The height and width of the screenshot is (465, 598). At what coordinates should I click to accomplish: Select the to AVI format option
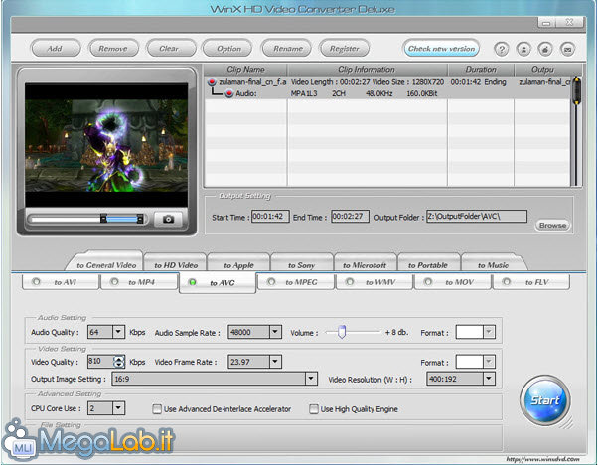[61, 282]
